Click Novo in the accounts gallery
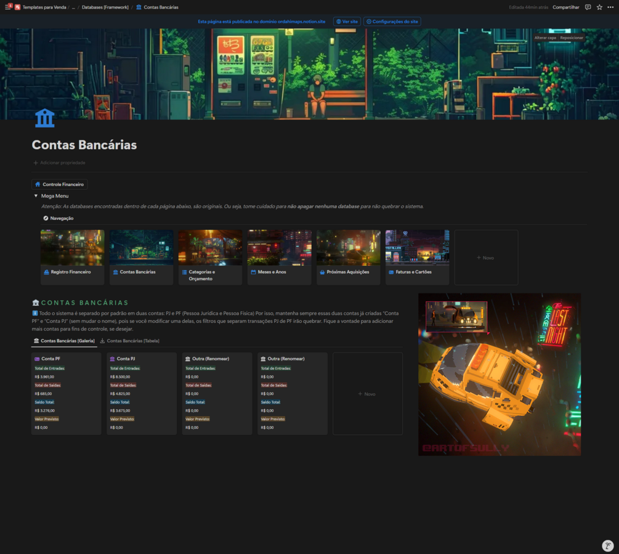 tap(368, 394)
